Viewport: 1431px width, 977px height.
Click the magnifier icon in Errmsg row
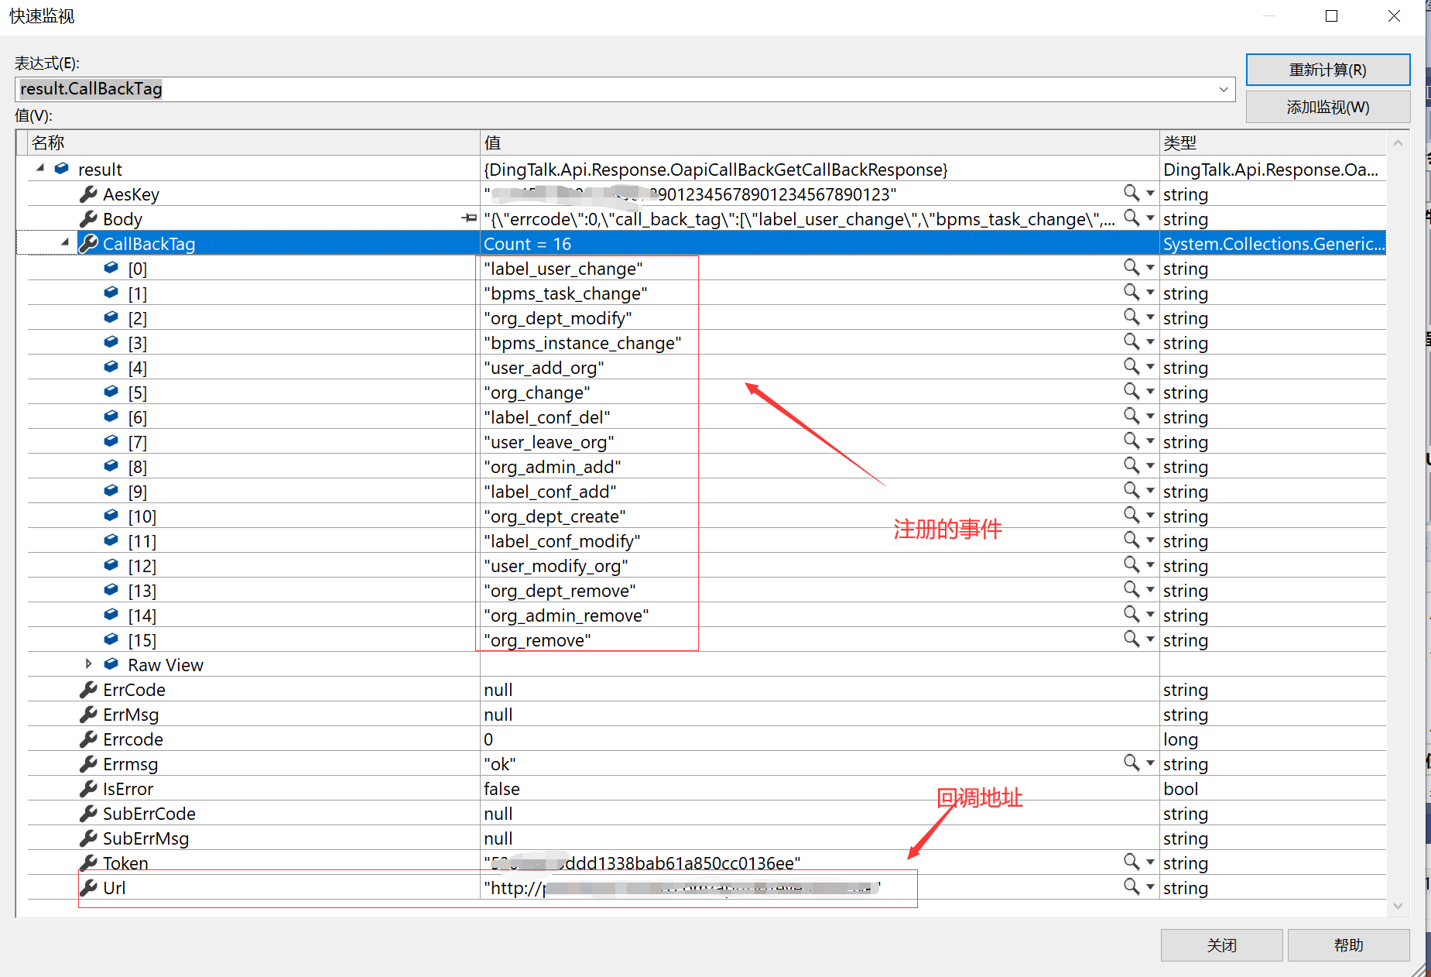(1131, 763)
